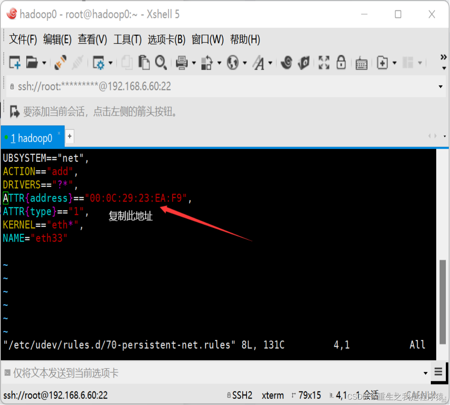Open the session Properties gear icon
Image resolution: width=450 pixels, height=405 pixels.
tap(98, 62)
